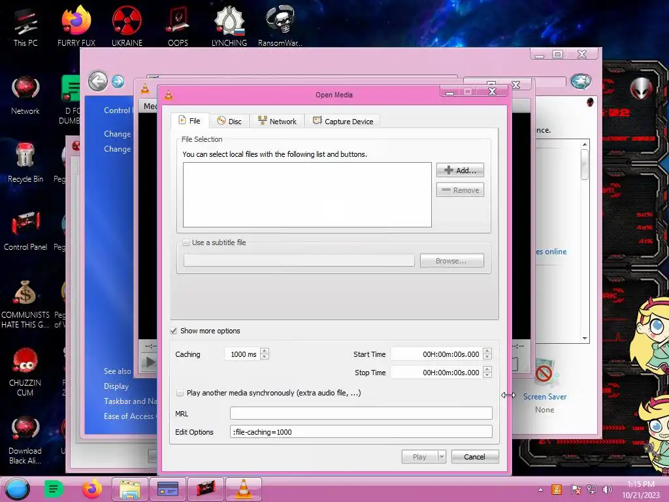Click the Start Time stepper arrows
This screenshot has width=669, height=502.
coord(487,354)
